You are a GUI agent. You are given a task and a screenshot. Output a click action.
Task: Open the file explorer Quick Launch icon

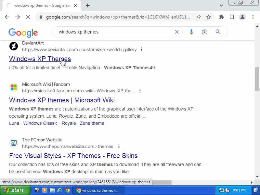coord(52,190)
